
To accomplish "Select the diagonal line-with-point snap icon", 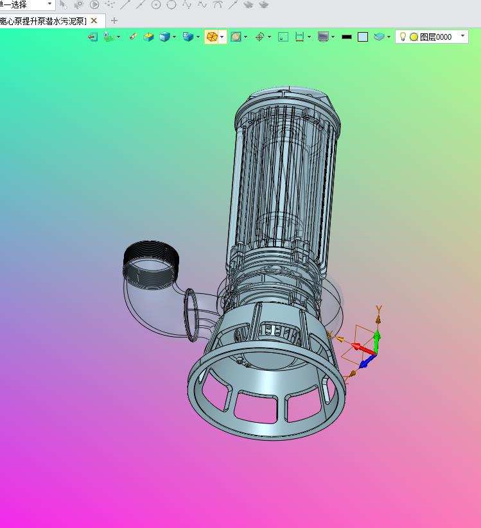I will point(233,4).
